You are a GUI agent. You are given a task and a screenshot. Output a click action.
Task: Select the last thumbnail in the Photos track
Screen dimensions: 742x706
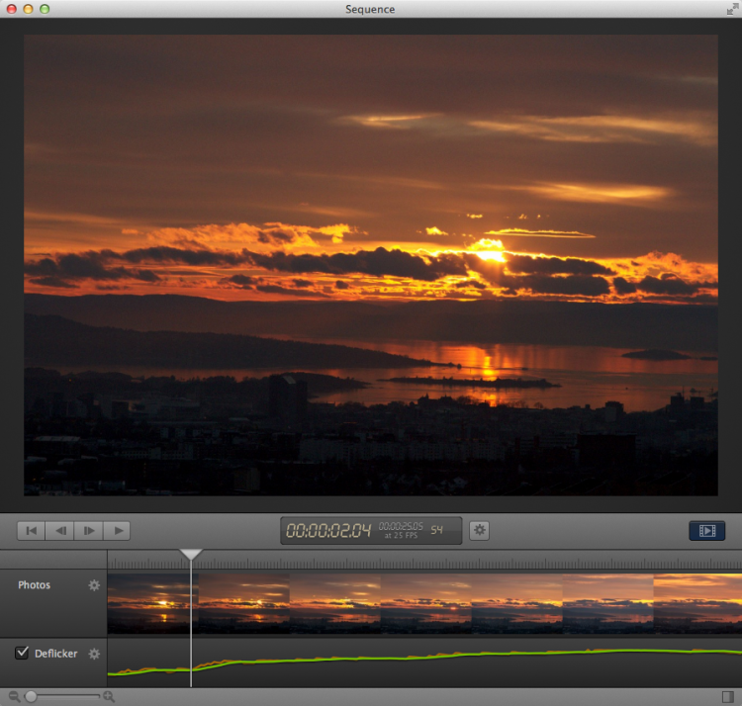click(x=697, y=603)
